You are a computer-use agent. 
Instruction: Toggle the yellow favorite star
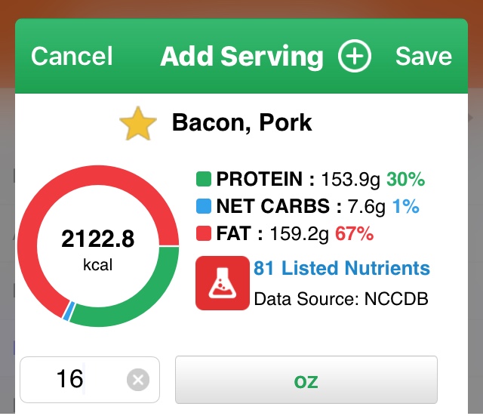(138, 125)
